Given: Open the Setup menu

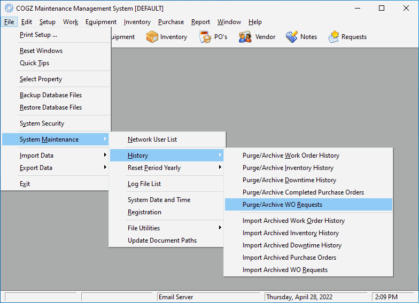Looking at the screenshot, I should 47,22.
